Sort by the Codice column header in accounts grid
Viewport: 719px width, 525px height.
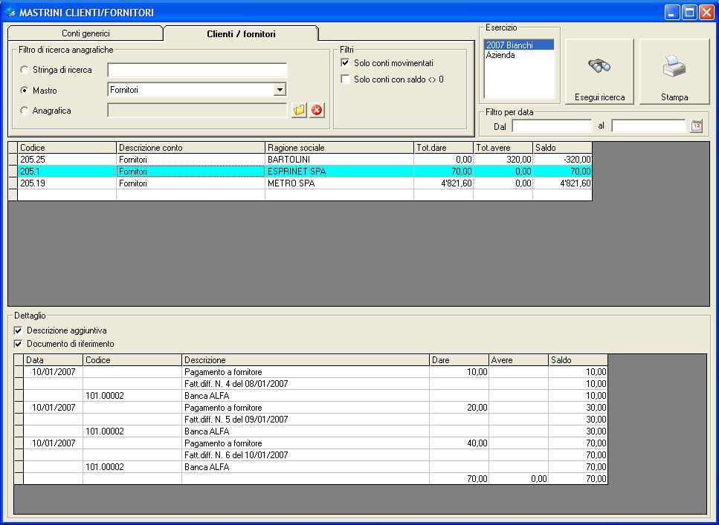tap(67, 148)
